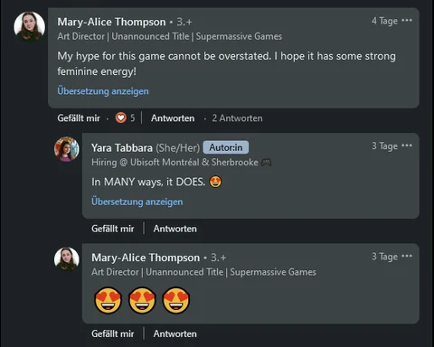The image size is (434, 347).
Task: Open three-dot menu on emoji reply comment
Action: 407,257
